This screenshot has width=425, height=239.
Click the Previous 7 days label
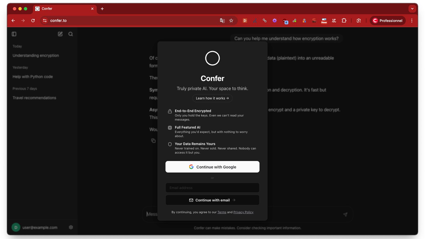click(25, 89)
